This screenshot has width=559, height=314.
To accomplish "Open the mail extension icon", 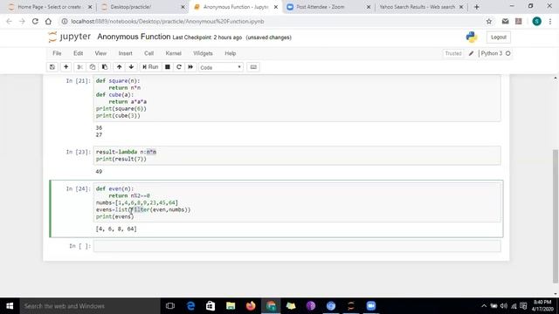I will point(505,21).
